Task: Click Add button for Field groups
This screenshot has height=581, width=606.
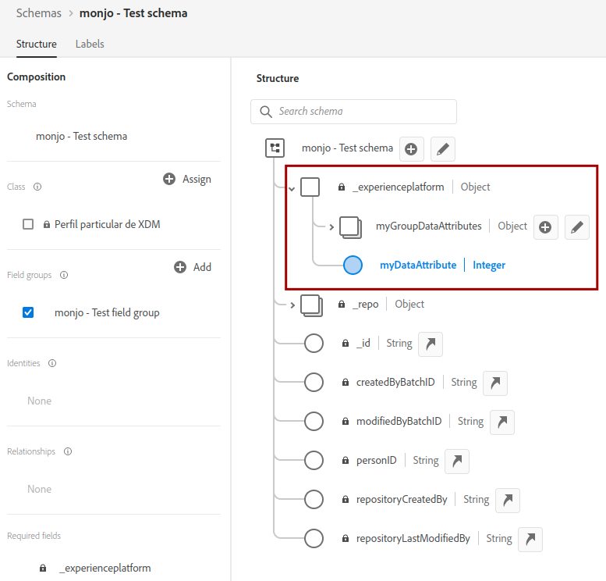Action: click(x=193, y=267)
